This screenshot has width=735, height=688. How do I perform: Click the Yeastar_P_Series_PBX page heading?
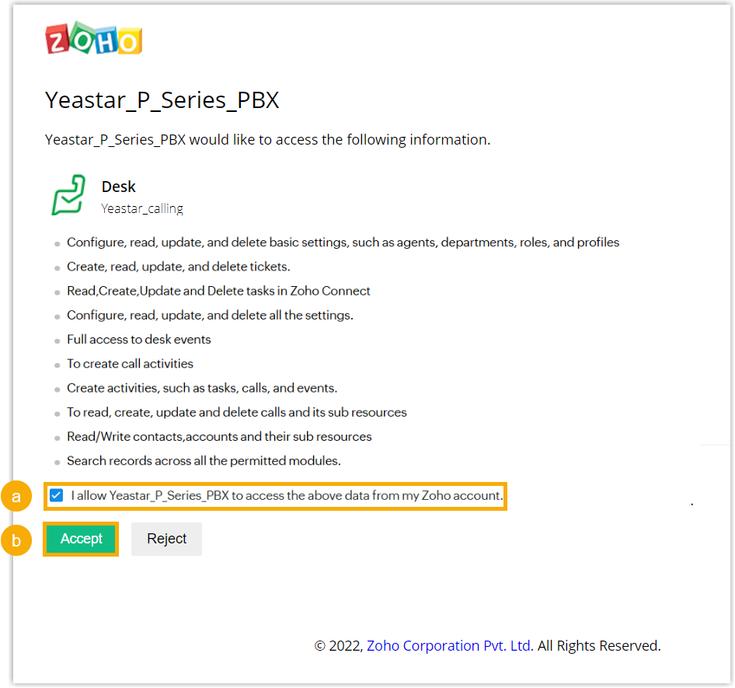(x=162, y=100)
